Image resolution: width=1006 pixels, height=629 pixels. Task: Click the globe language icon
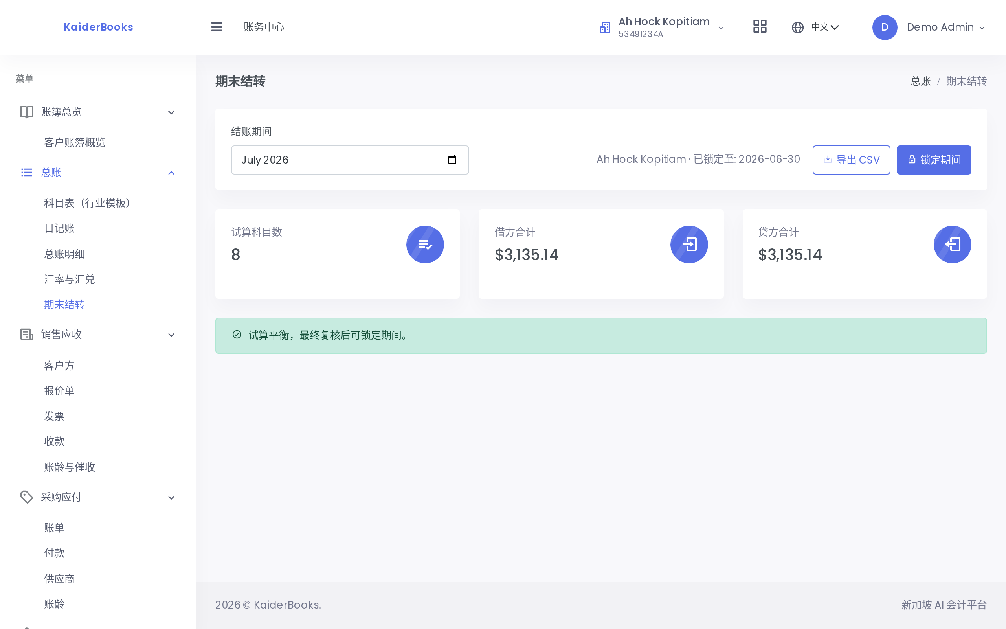coord(797,28)
